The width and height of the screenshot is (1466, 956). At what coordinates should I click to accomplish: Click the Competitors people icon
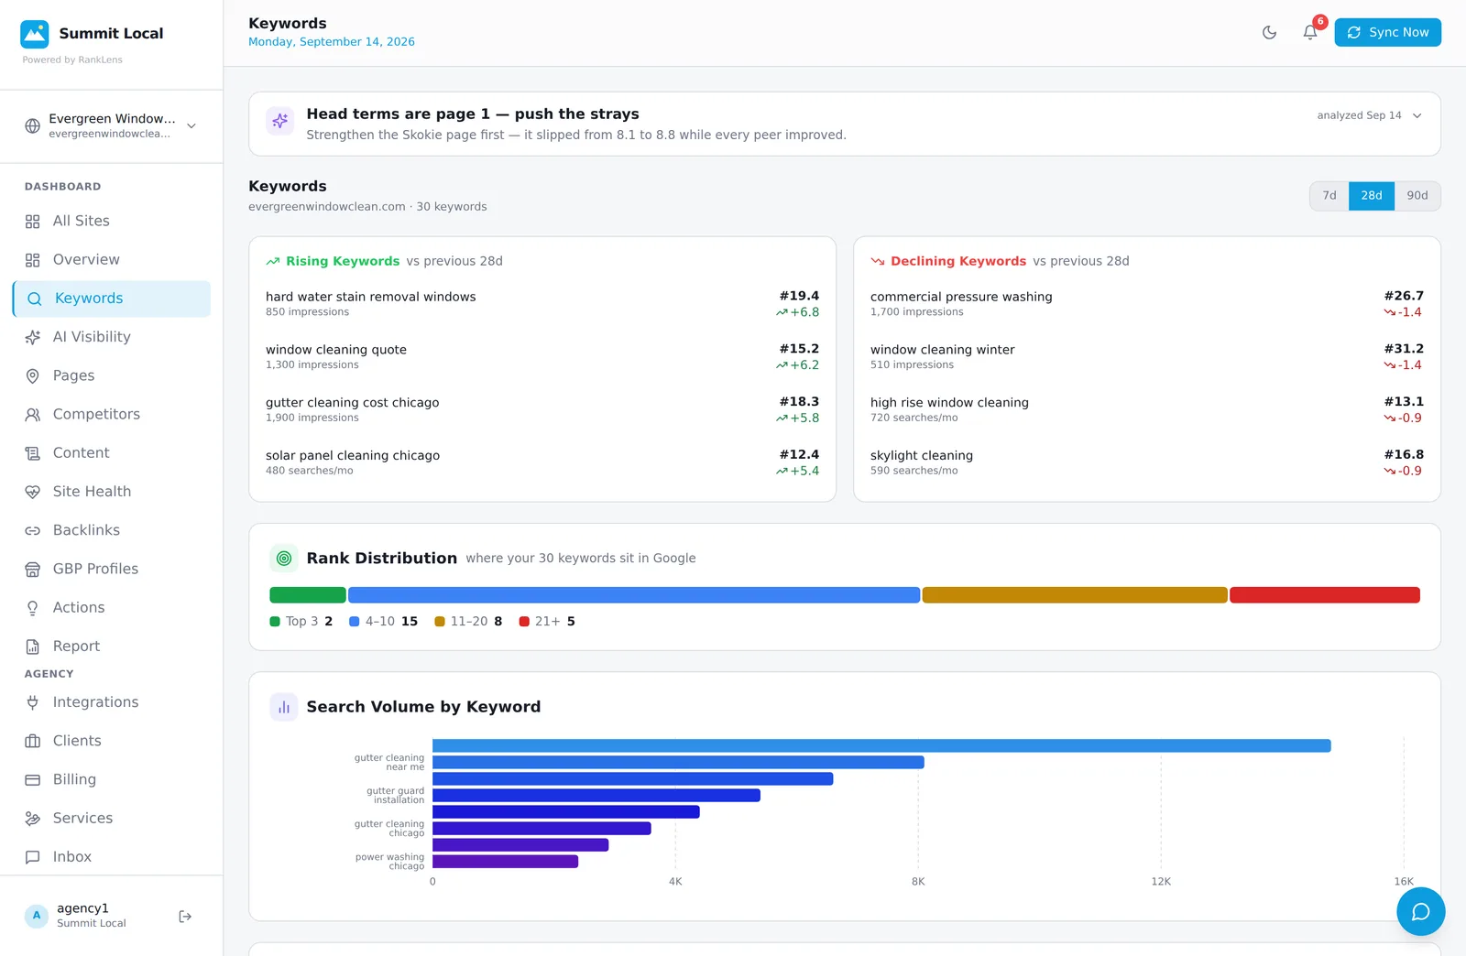tap(33, 414)
